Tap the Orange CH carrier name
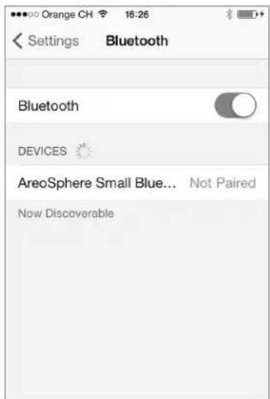This screenshot has width=270, height=399. [x=67, y=15]
